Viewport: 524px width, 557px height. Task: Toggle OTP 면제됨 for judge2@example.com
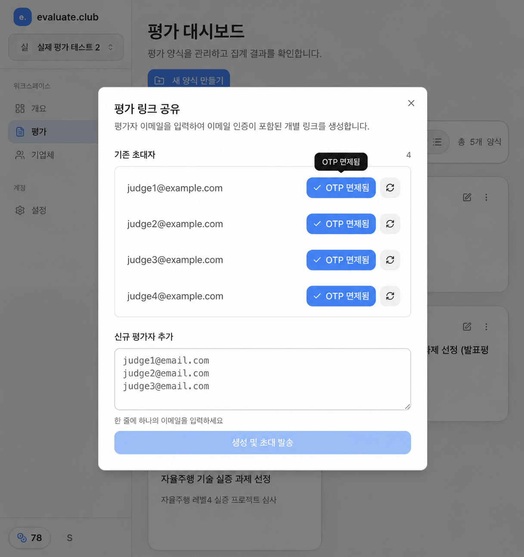pos(341,224)
